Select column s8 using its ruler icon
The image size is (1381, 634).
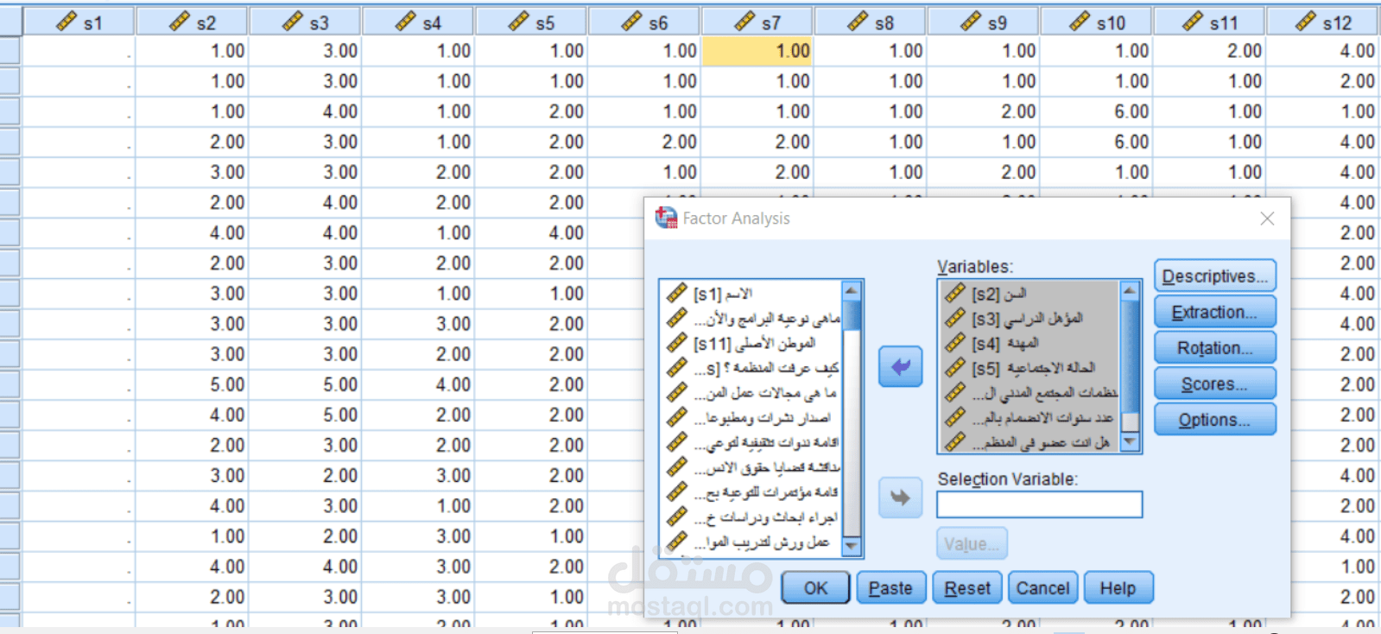858,22
